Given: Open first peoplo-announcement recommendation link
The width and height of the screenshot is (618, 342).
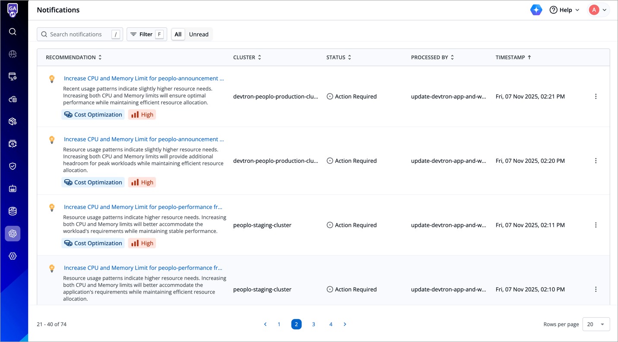Looking at the screenshot, I should pyautogui.click(x=144, y=79).
